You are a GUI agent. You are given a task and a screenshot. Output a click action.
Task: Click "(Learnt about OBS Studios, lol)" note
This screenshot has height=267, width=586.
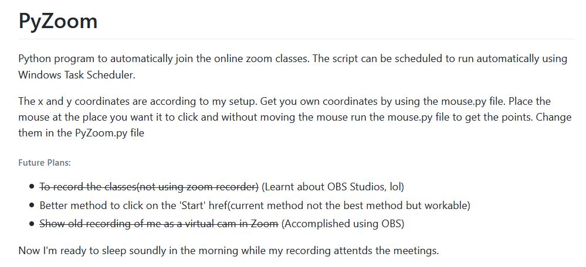coord(333,186)
